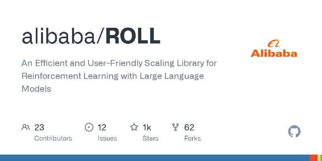Click the orange Alibaba smile symbol
Image resolution: width=322 pixels, height=161 pixels.
pyautogui.click(x=274, y=44)
